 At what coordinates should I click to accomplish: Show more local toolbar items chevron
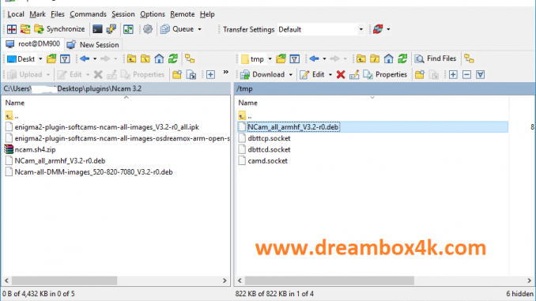tap(225, 72)
